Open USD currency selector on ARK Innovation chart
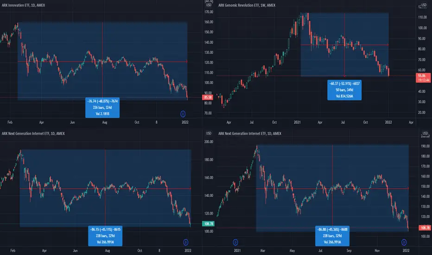432x255 pixels. tap(209, 5)
